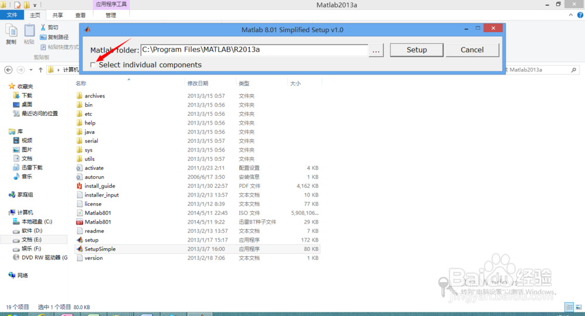Select the license text file
585x316 pixels.
pyautogui.click(x=93, y=204)
